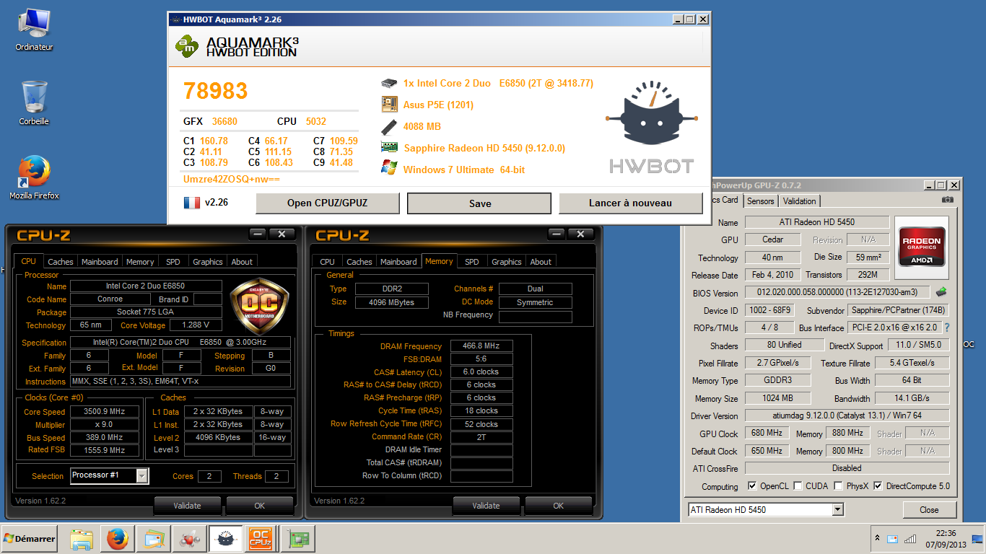Screen dimensions: 986x554
Task: Click the CPU chip icon in Aquamark
Action: [389, 84]
